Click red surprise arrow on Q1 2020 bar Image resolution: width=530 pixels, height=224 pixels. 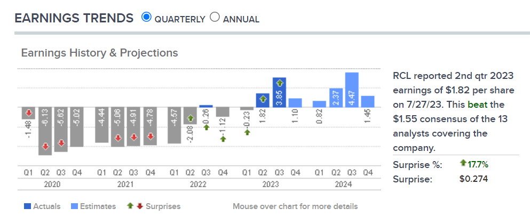click(x=29, y=113)
